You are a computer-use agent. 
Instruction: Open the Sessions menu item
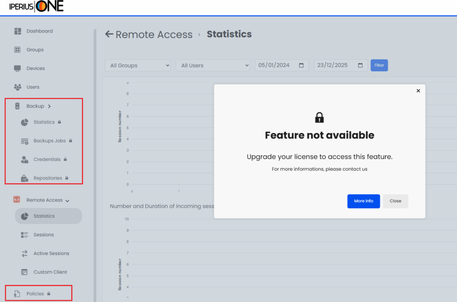(x=43, y=235)
